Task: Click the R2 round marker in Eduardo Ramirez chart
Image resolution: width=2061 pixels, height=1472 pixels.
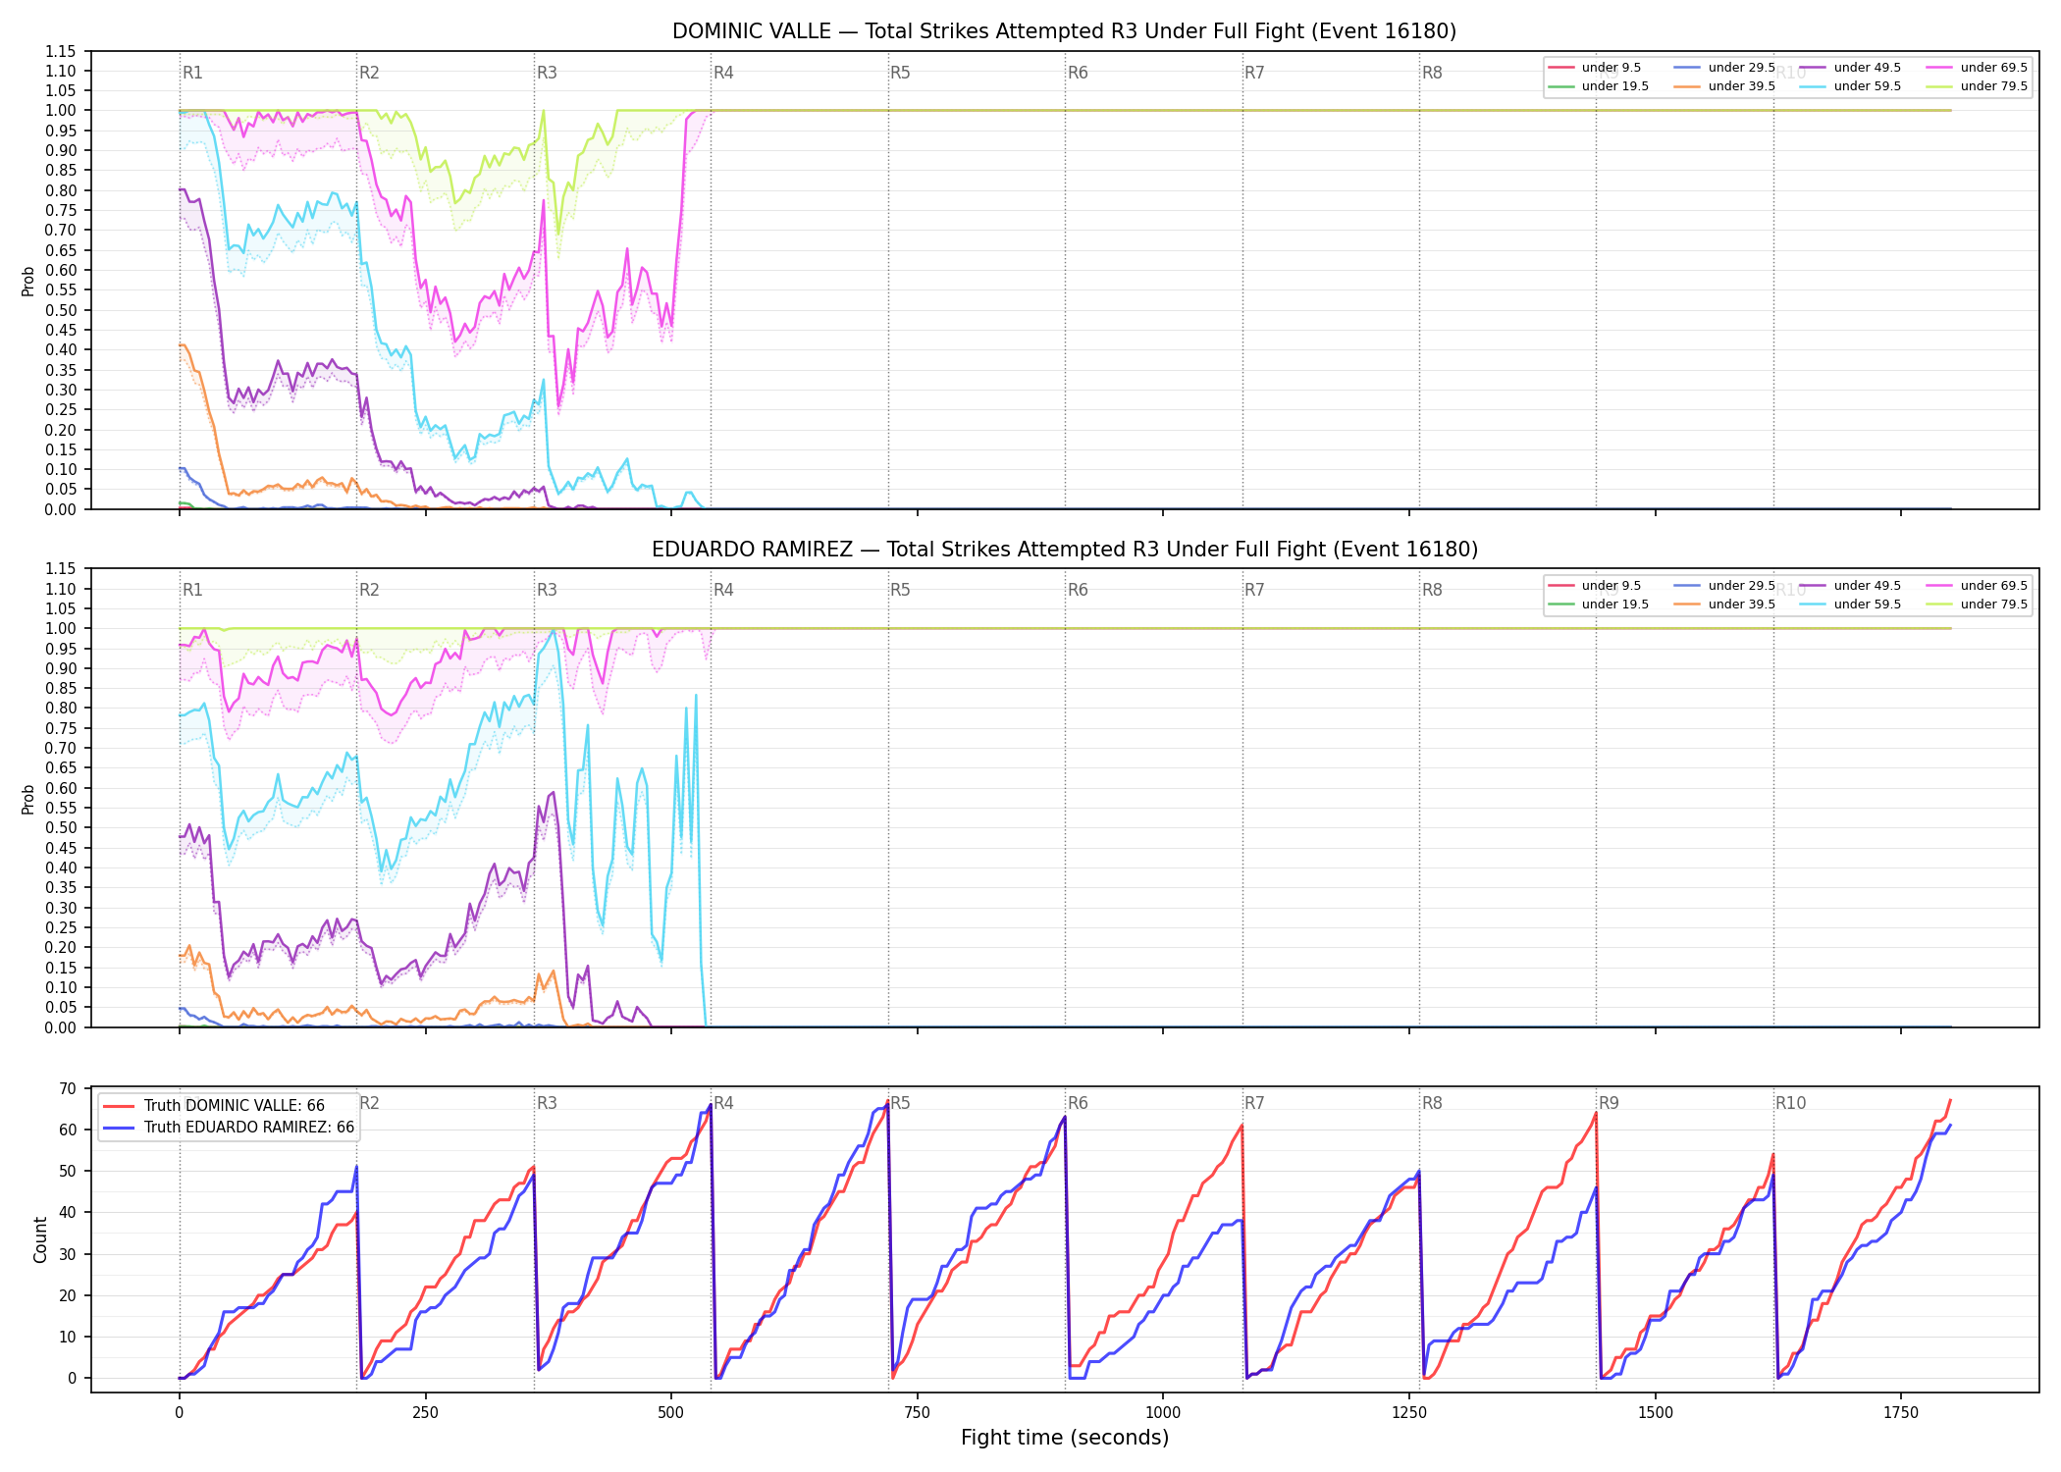Action: (x=369, y=590)
